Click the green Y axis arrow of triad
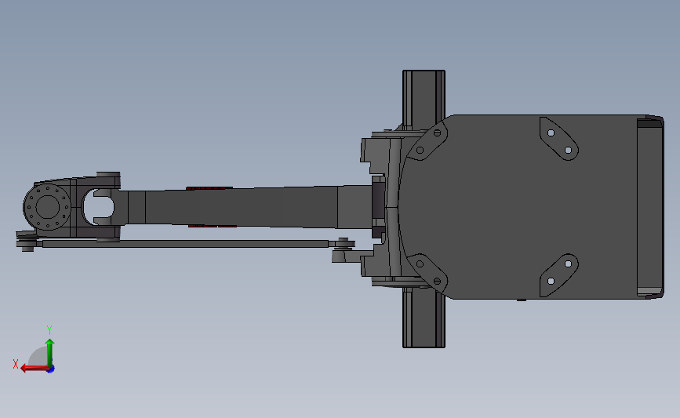This screenshot has height=418, width=680. [x=50, y=352]
